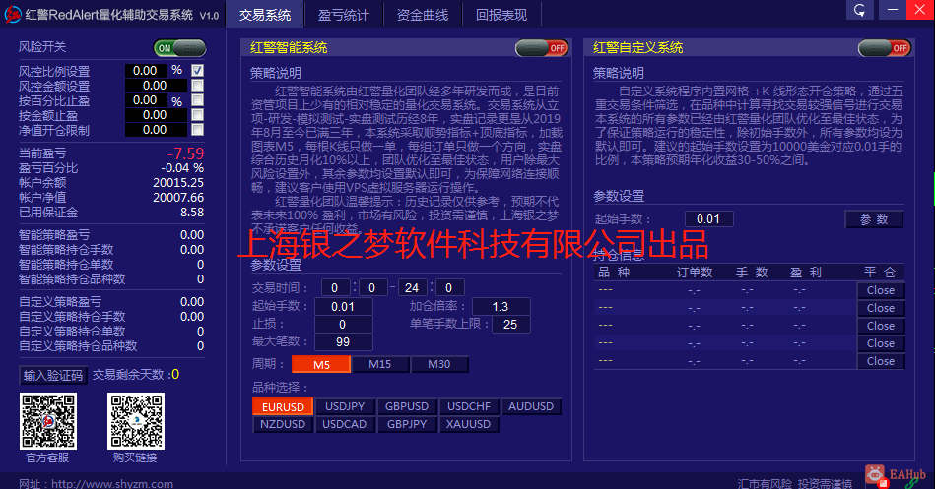935x489 pixels.
Task: Click the 最大笔数 field showing 99
Action: [344, 341]
